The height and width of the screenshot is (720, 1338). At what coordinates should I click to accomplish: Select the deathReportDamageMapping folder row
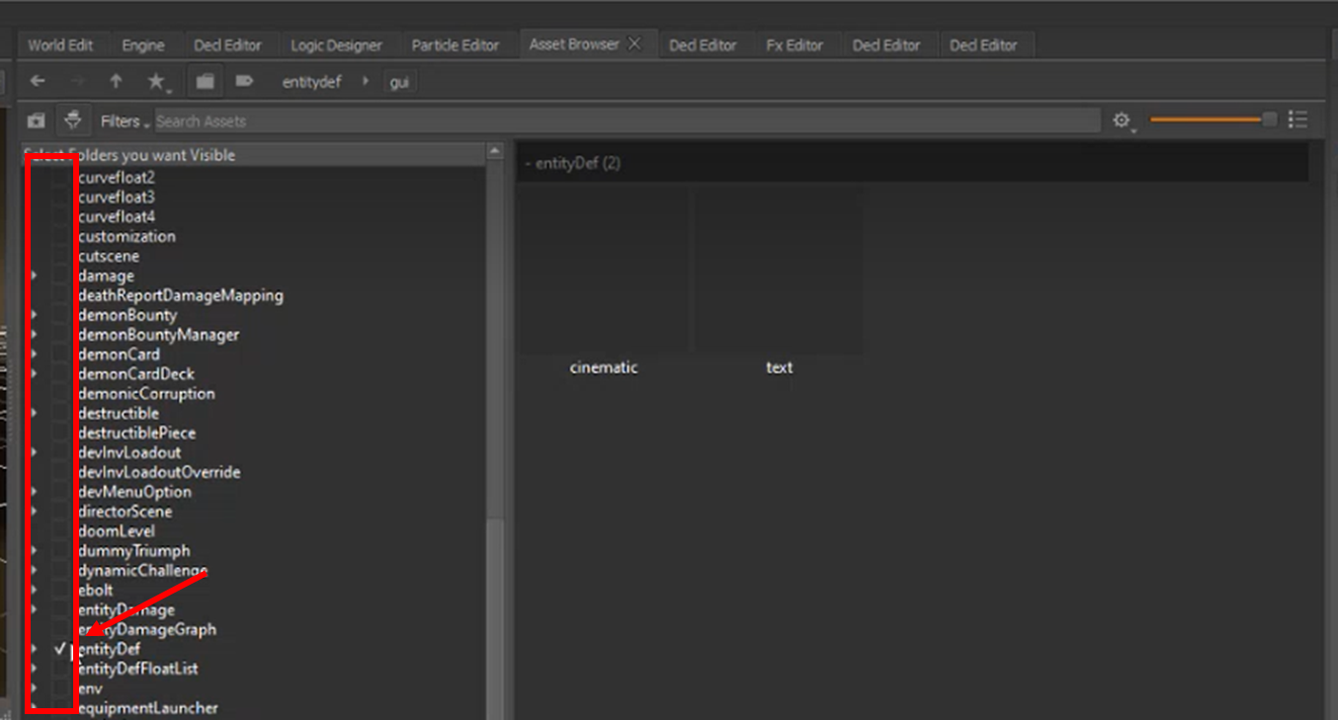coord(181,295)
